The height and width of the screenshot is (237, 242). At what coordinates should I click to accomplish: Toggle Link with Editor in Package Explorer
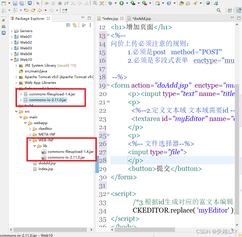pyautogui.click(x=75, y=25)
